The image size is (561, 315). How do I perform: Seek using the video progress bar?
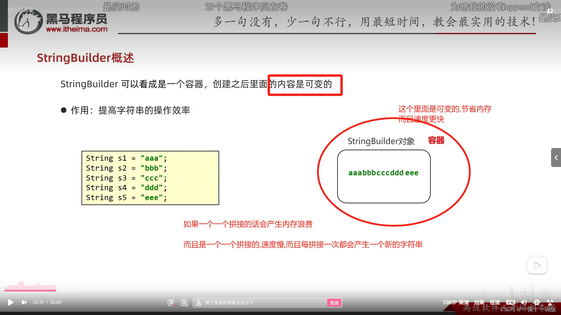(280, 291)
